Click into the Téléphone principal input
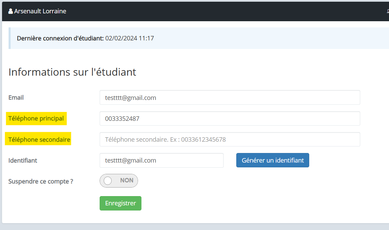Image resolution: width=389 pixels, height=230 pixels. 229,118
